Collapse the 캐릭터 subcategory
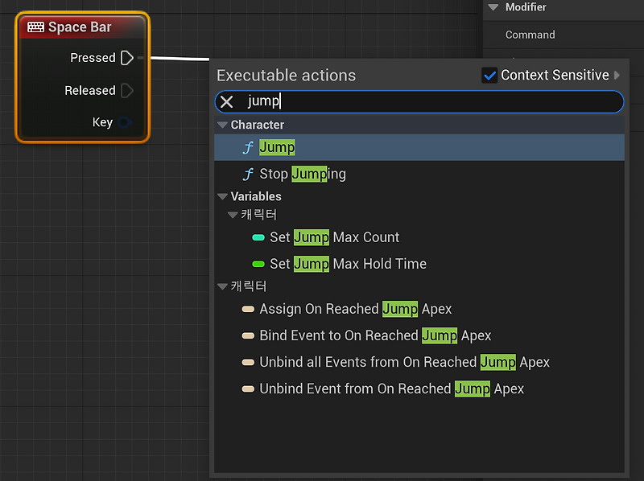The height and width of the screenshot is (481, 644). pos(233,215)
